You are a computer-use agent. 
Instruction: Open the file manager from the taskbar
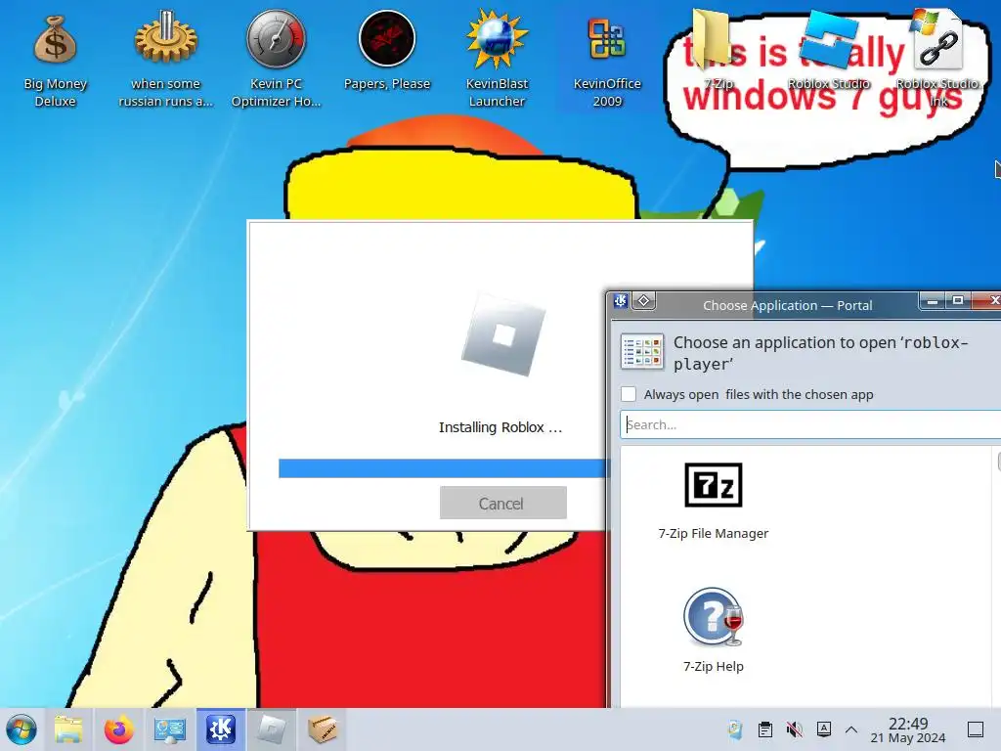tap(68, 729)
